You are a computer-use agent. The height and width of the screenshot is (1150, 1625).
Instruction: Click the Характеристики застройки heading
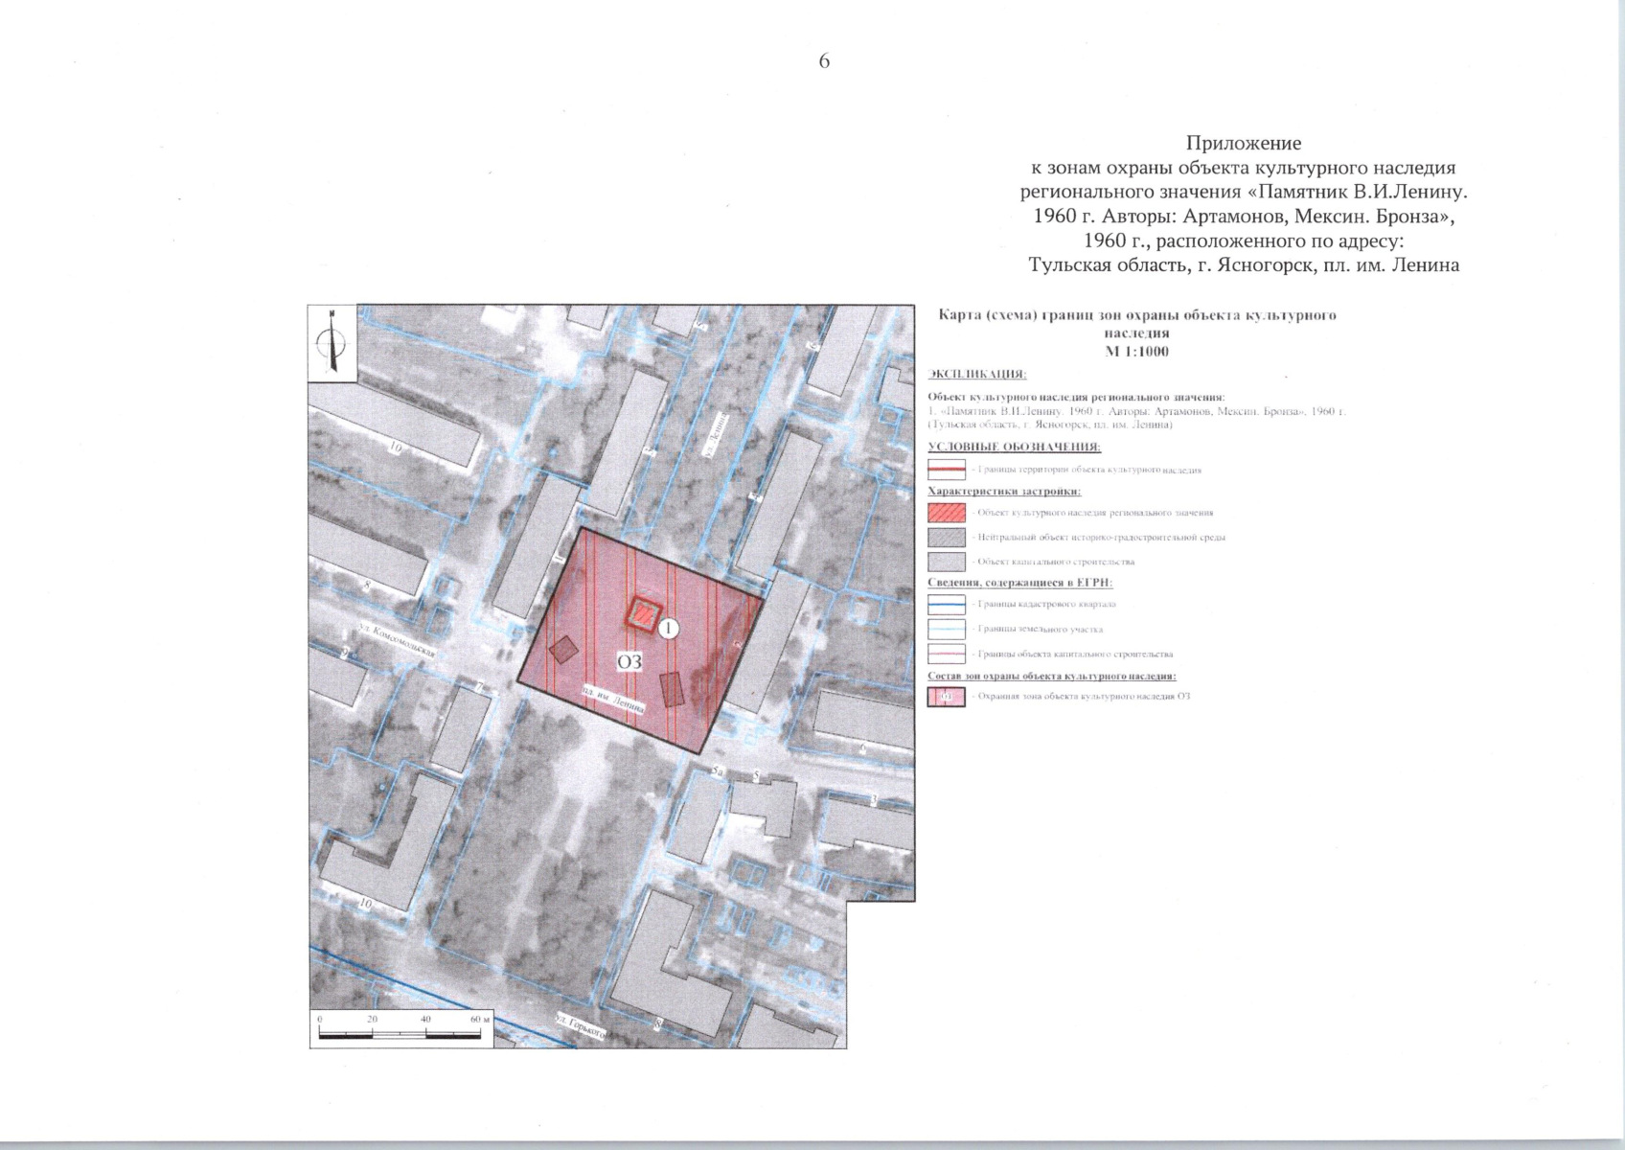coord(1004,492)
